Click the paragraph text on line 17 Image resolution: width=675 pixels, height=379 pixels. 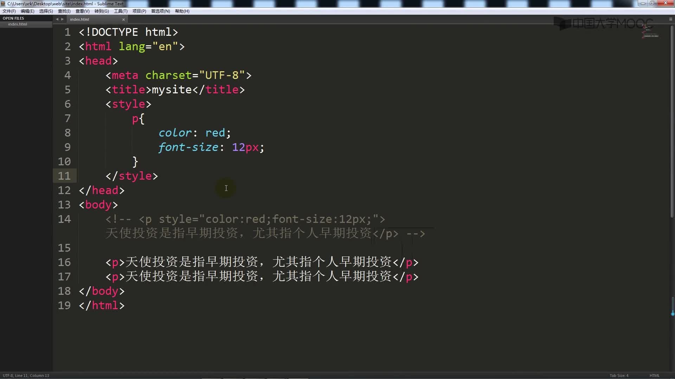pyautogui.click(x=258, y=276)
